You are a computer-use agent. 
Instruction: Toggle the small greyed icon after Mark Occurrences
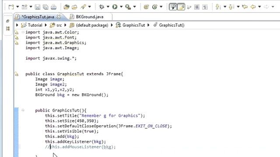click(189, 7)
